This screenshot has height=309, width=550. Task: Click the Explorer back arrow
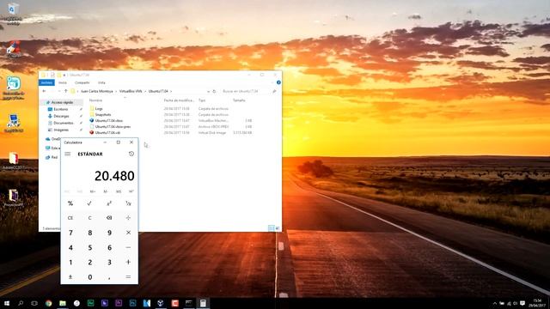click(44, 91)
